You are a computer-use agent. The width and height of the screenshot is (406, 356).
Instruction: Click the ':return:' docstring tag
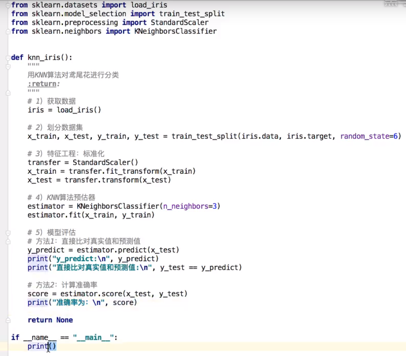coord(44,84)
